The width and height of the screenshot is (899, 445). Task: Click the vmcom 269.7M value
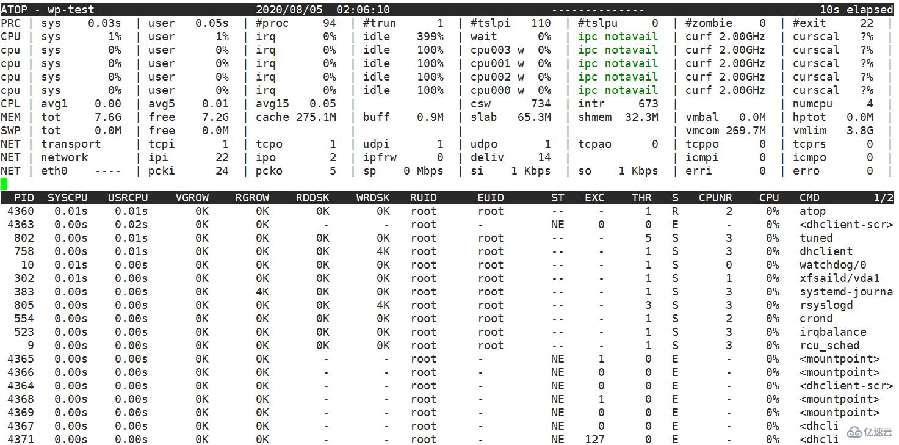pyautogui.click(x=746, y=131)
